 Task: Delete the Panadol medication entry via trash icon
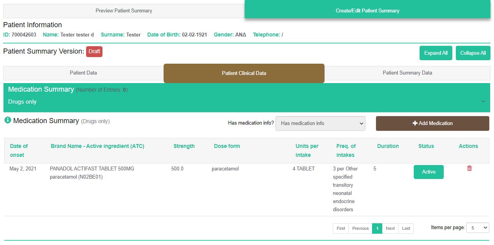pyautogui.click(x=469, y=169)
